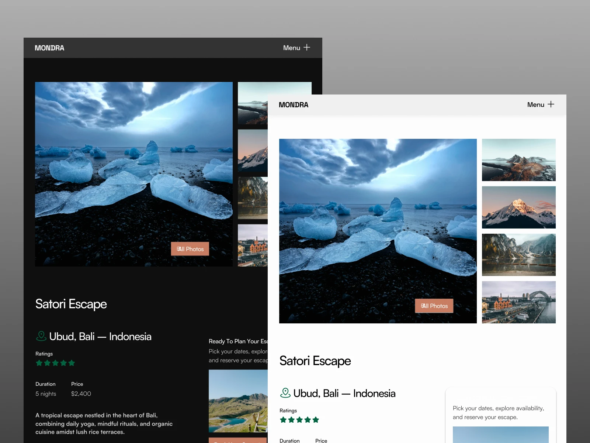The height and width of the screenshot is (443, 590).
Task: Click Ubud, Bali — Indonesia text in light window
Action: pyautogui.click(x=344, y=393)
